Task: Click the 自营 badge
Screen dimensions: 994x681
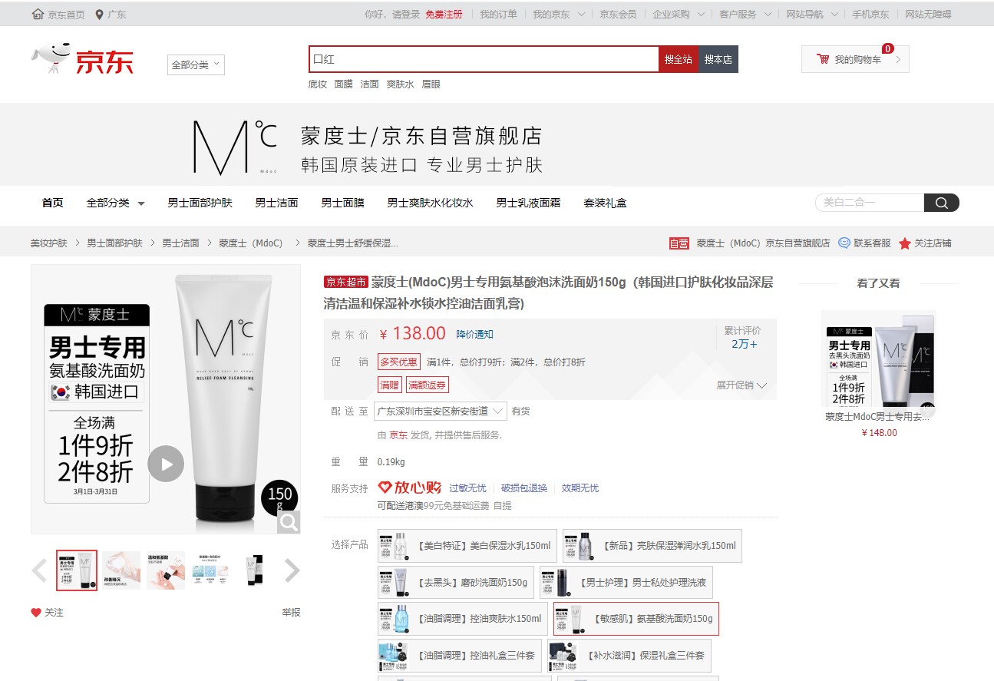Action: [x=679, y=243]
